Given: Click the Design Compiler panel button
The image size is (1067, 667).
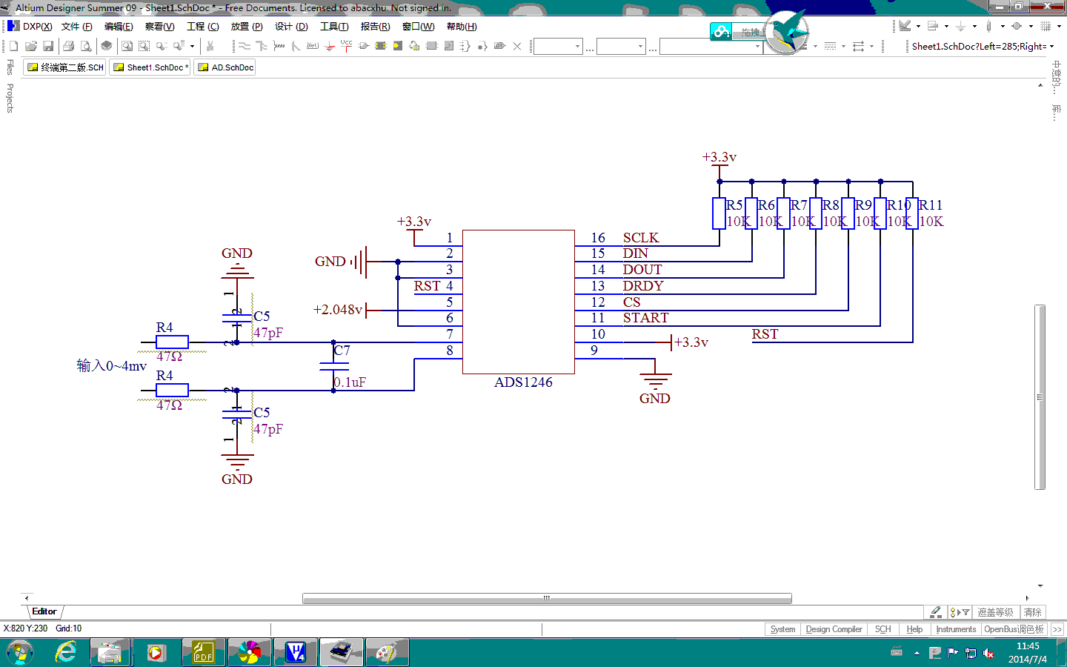Looking at the screenshot, I should (834, 629).
